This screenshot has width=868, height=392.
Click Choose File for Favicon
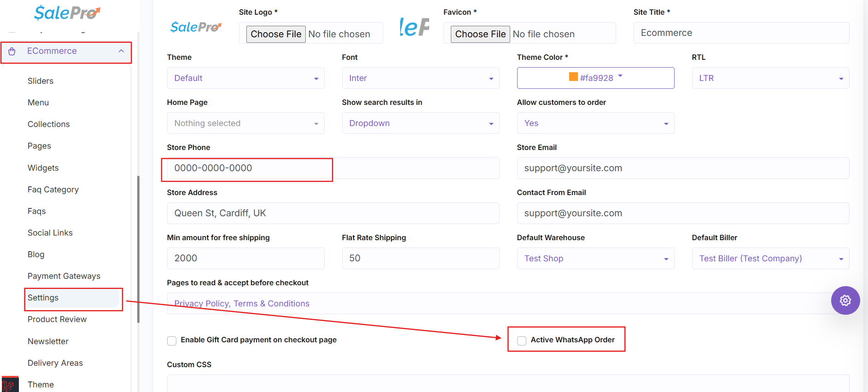[480, 34]
